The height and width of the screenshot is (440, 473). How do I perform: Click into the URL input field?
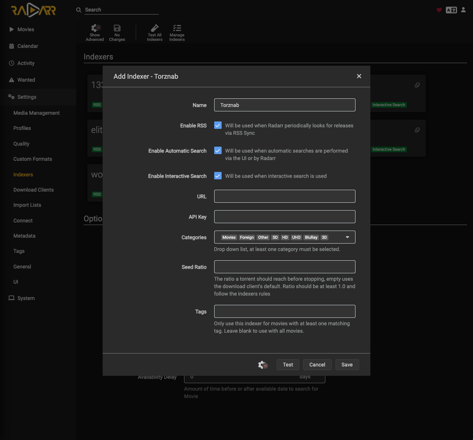click(285, 196)
